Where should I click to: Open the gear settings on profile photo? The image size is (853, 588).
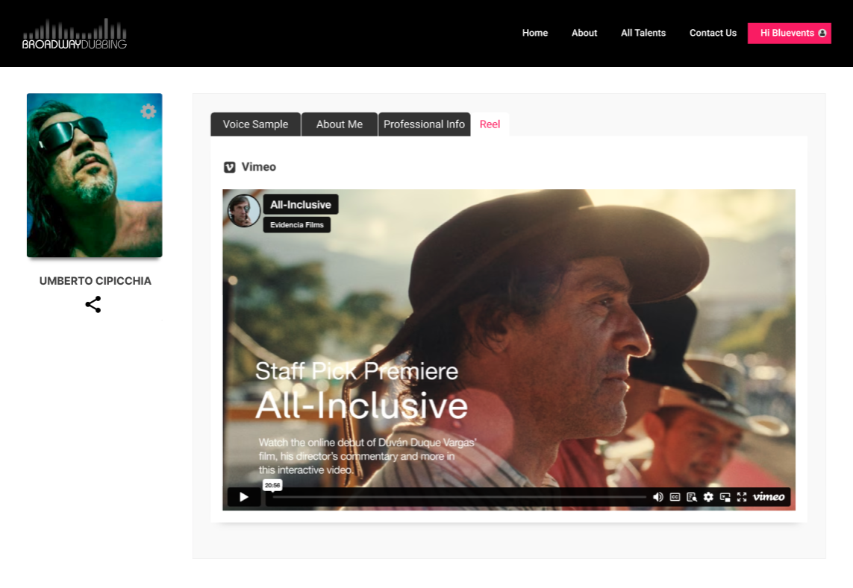point(148,111)
